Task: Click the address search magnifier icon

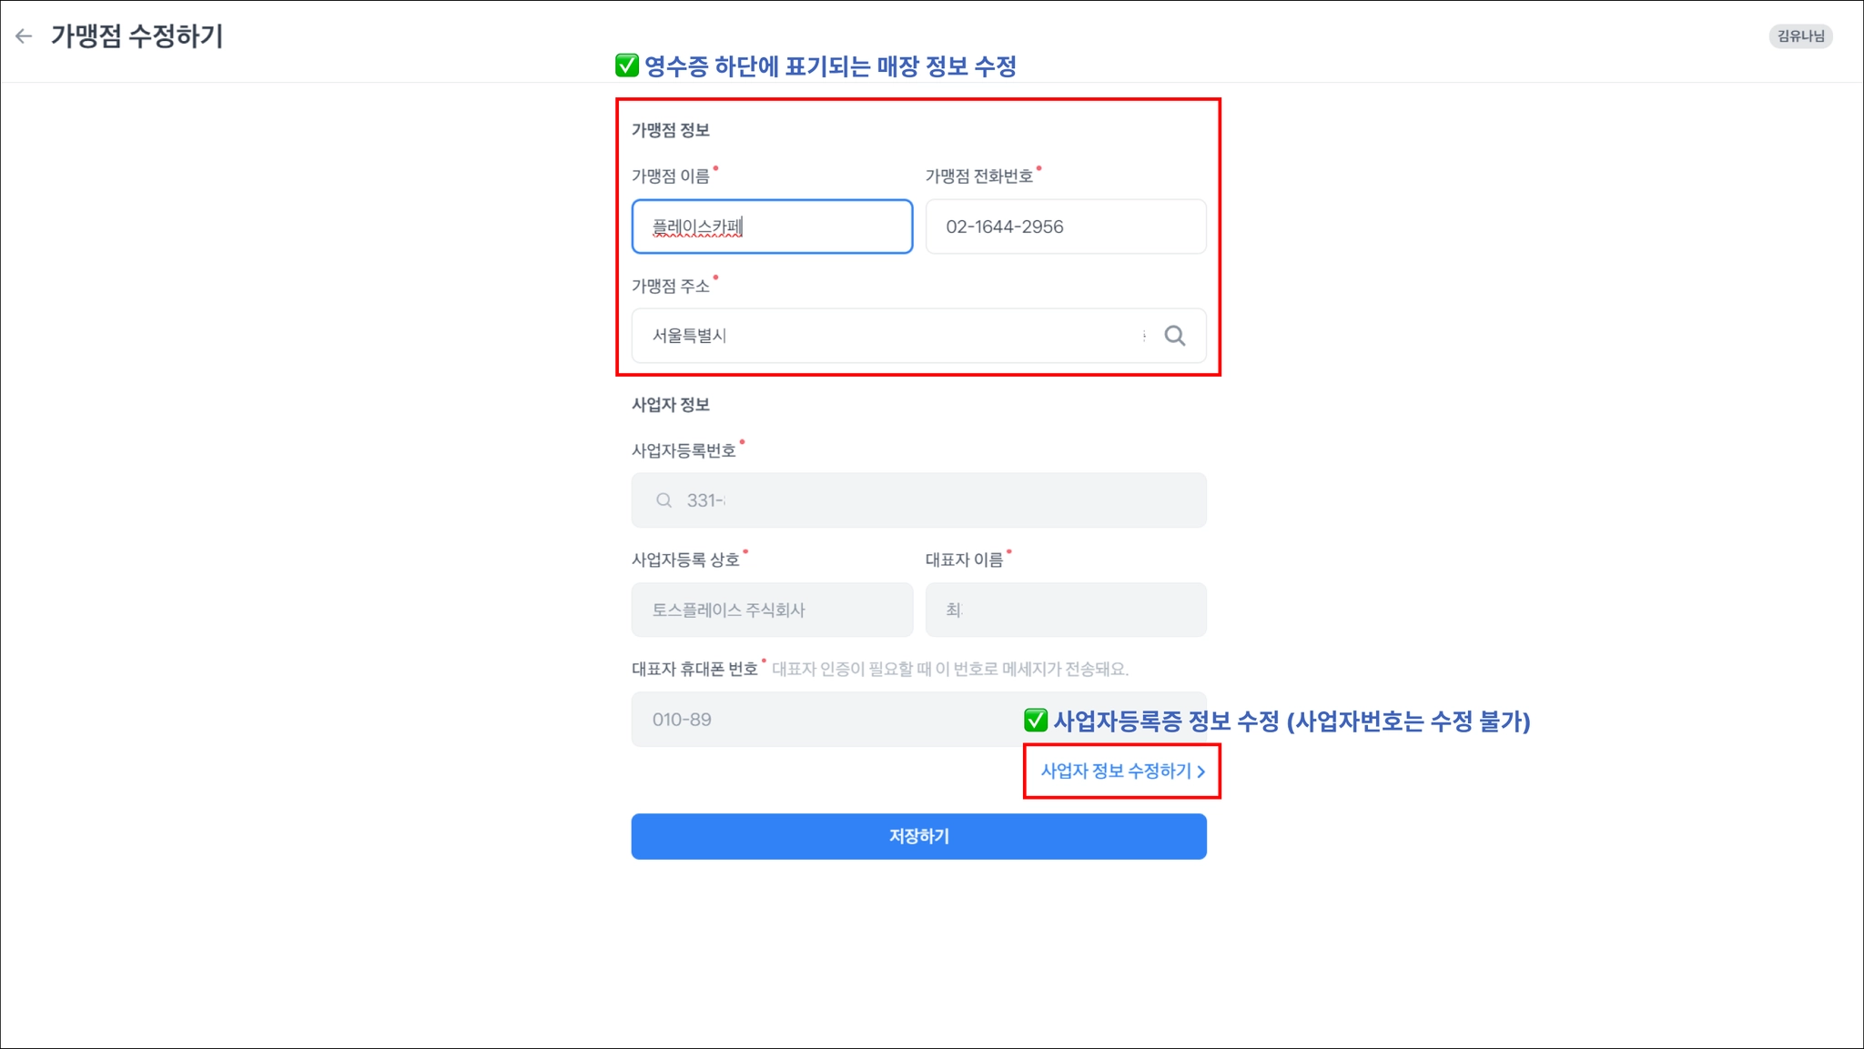Action: [1174, 336]
